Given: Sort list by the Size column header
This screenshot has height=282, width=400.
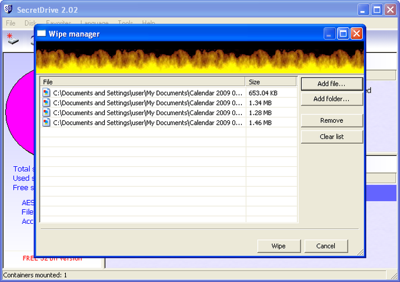Looking at the screenshot, I should (271, 82).
